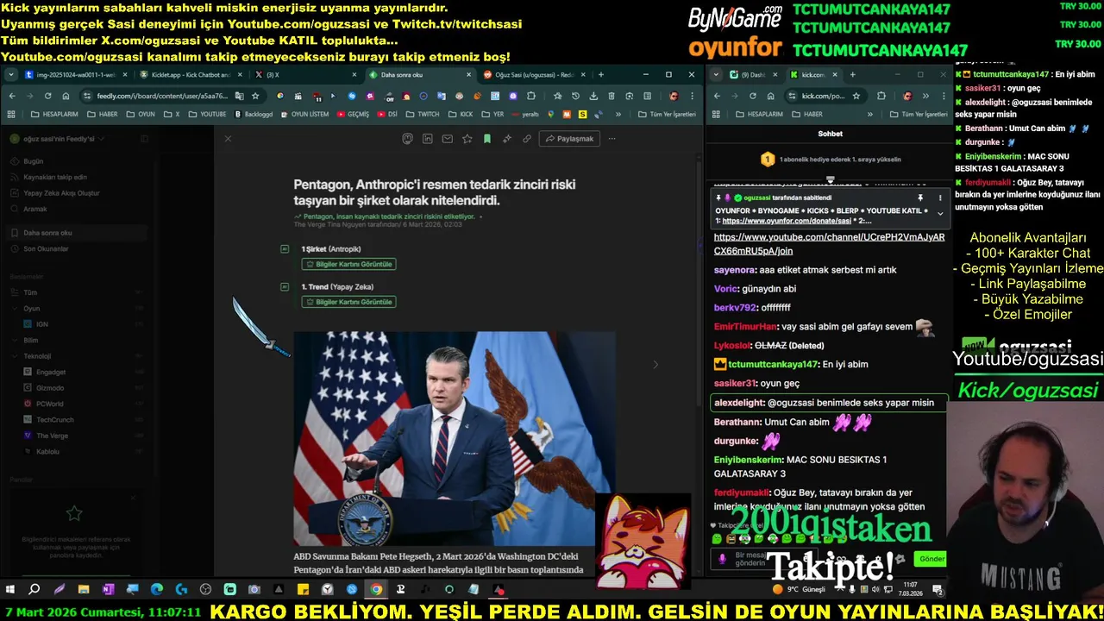The height and width of the screenshot is (621, 1104).
Task: Open notification center in system tray
Action: 938,590
